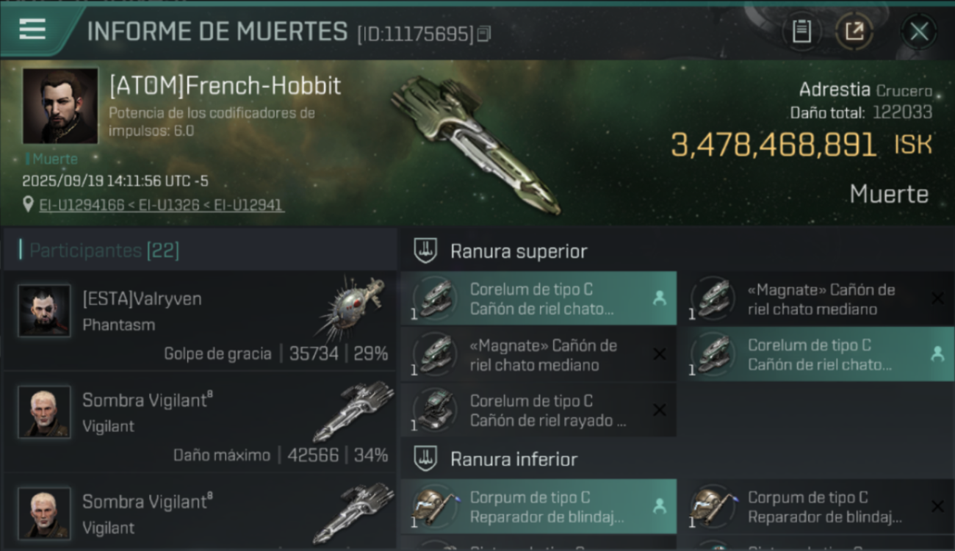This screenshot has width=955, height=551.
Task: Open the EI-U1294166 location link
Action: coord(82,205)
